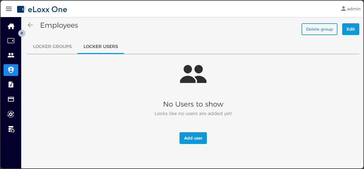Open the settings sync sidebar icon

click(x=11, y=114)
